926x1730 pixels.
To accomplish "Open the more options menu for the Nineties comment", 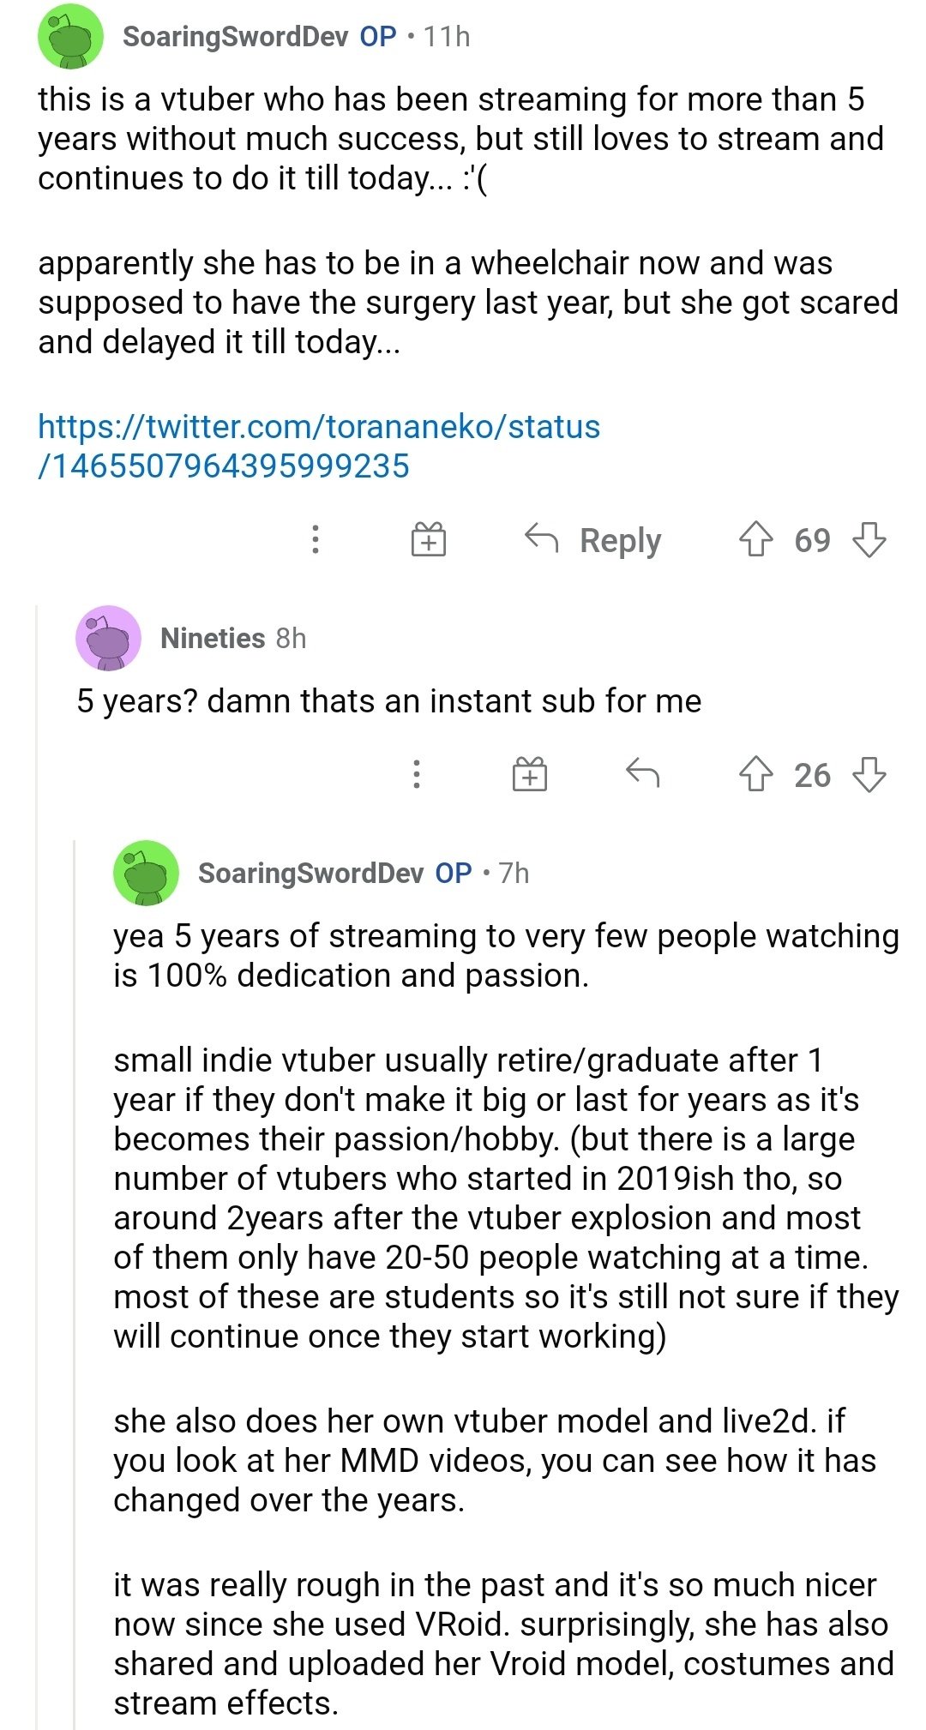I will pyautogui.click(x=417, y=773).
